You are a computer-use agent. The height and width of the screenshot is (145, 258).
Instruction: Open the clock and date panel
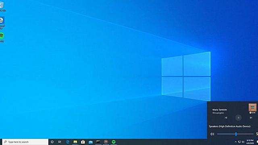[250, 142]
